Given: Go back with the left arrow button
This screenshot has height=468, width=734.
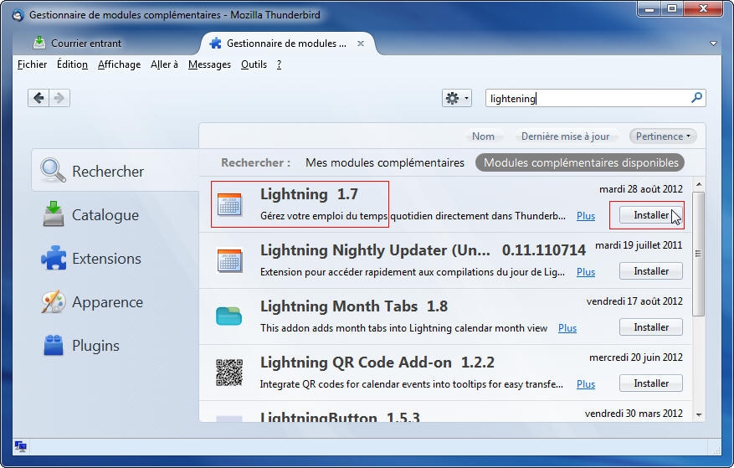Looking at the screenshot, I should [x=38, y=98].
